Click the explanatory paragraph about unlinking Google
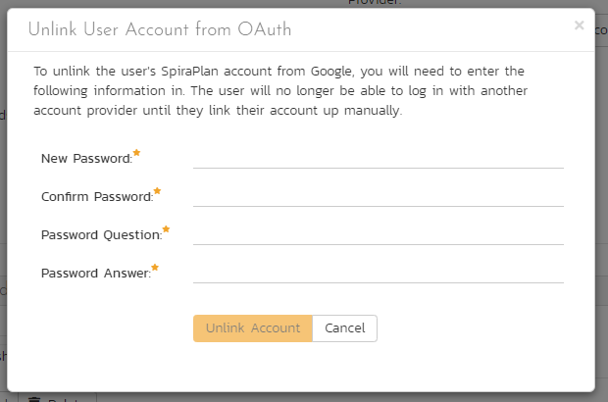 tap(279, 91)
